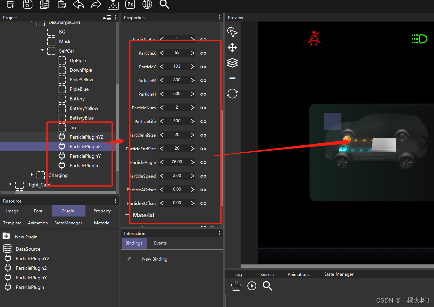Toggle the binding link icon next to ParticleX
The image size is (434, 307).
[x=203, y=53]
